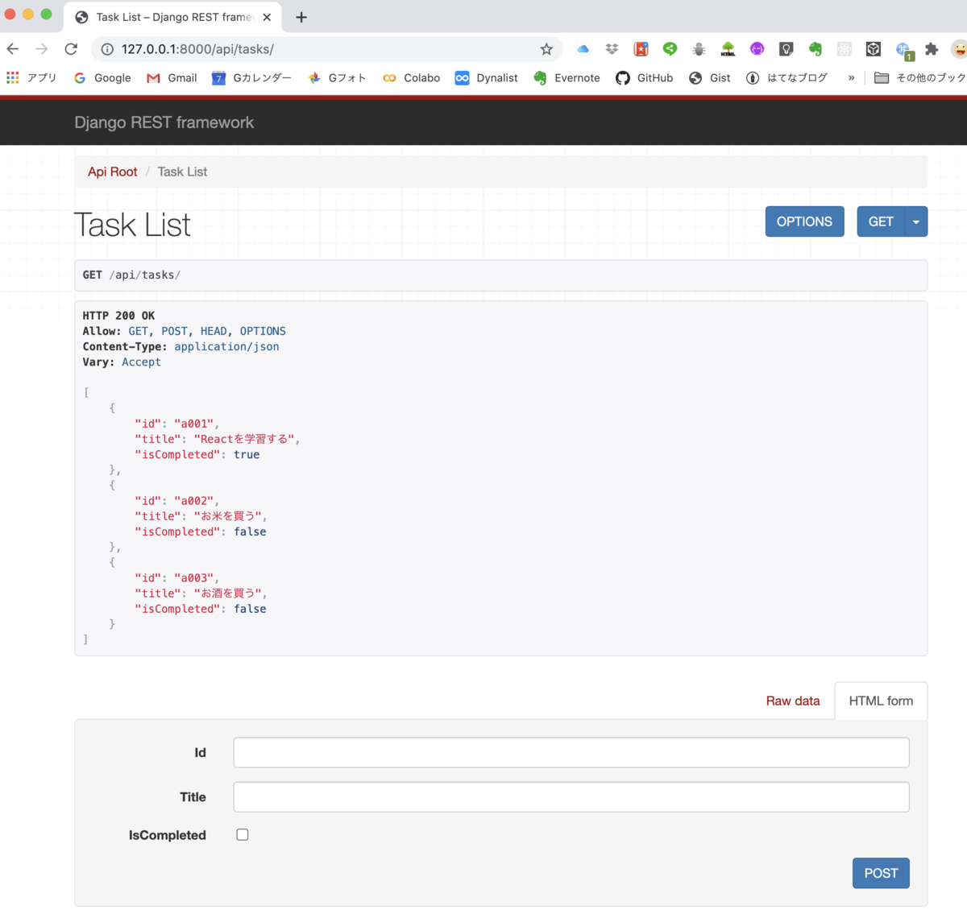The width and height of the screenshot is (967, 914).
Task: Open the Evernote elephant extension icon
Action: (816, 49)
